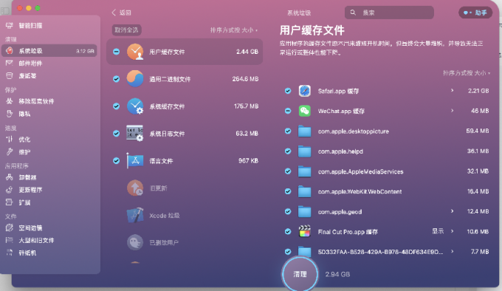Image resolution: width=502 pixels, height=291 pixels.
Task: Click the sidebar toggle icon at top-left
Action: pyautogui.click(x=5, y=10)
